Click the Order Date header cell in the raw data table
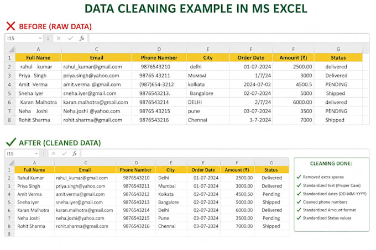Screen dimensions: 376x250 click(251, 57)
